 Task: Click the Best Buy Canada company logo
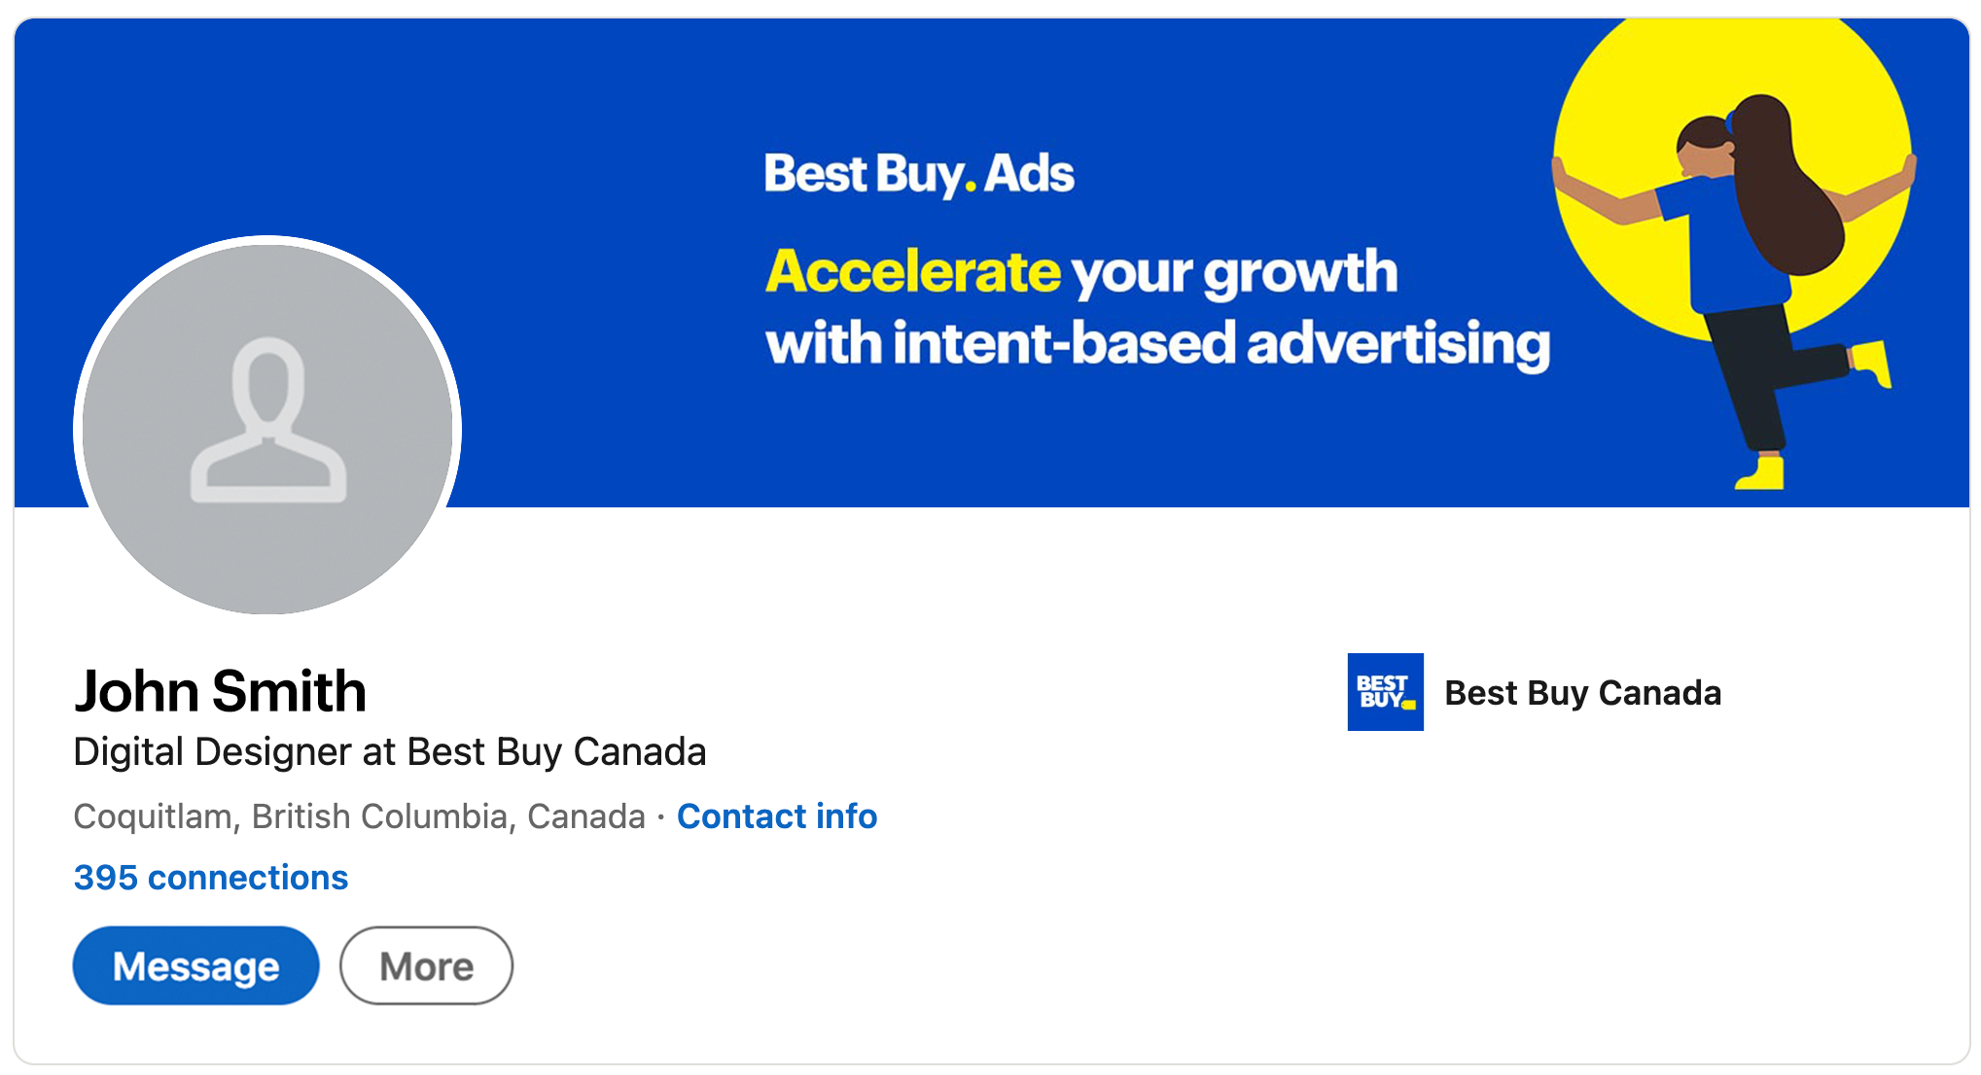click(x=1385, y=693)
